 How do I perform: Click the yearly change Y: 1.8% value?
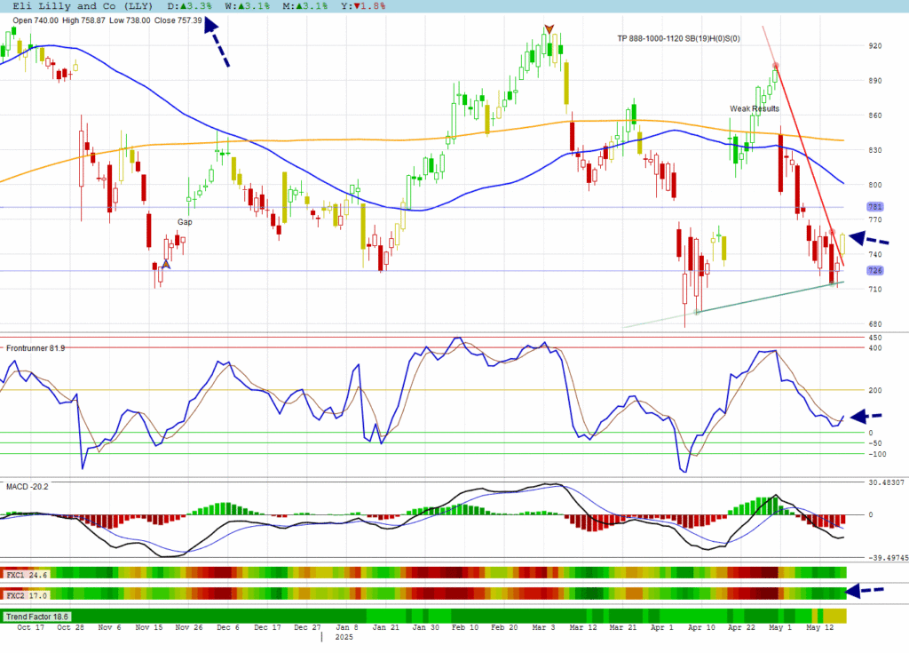[363, 6]
